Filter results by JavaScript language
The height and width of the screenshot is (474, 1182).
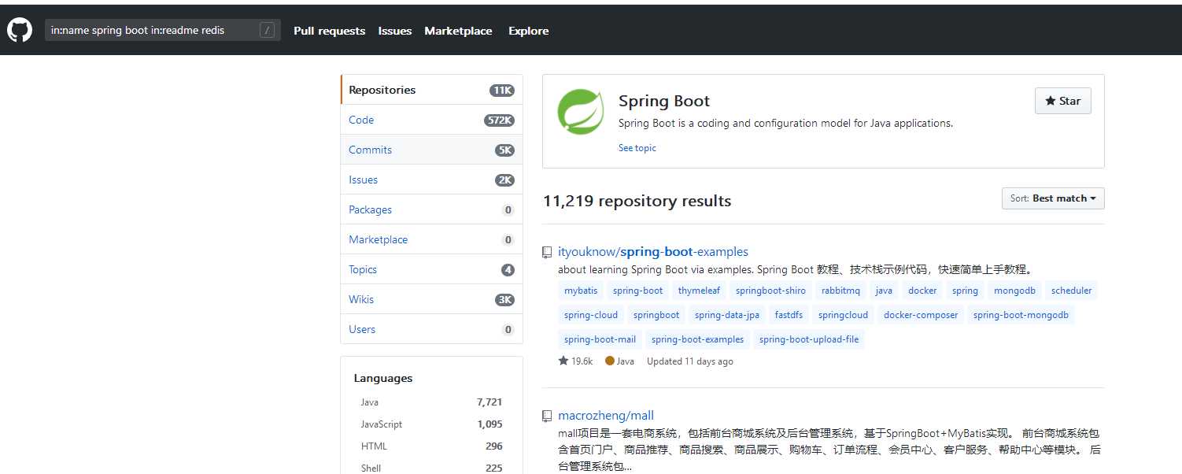[431, 424]
